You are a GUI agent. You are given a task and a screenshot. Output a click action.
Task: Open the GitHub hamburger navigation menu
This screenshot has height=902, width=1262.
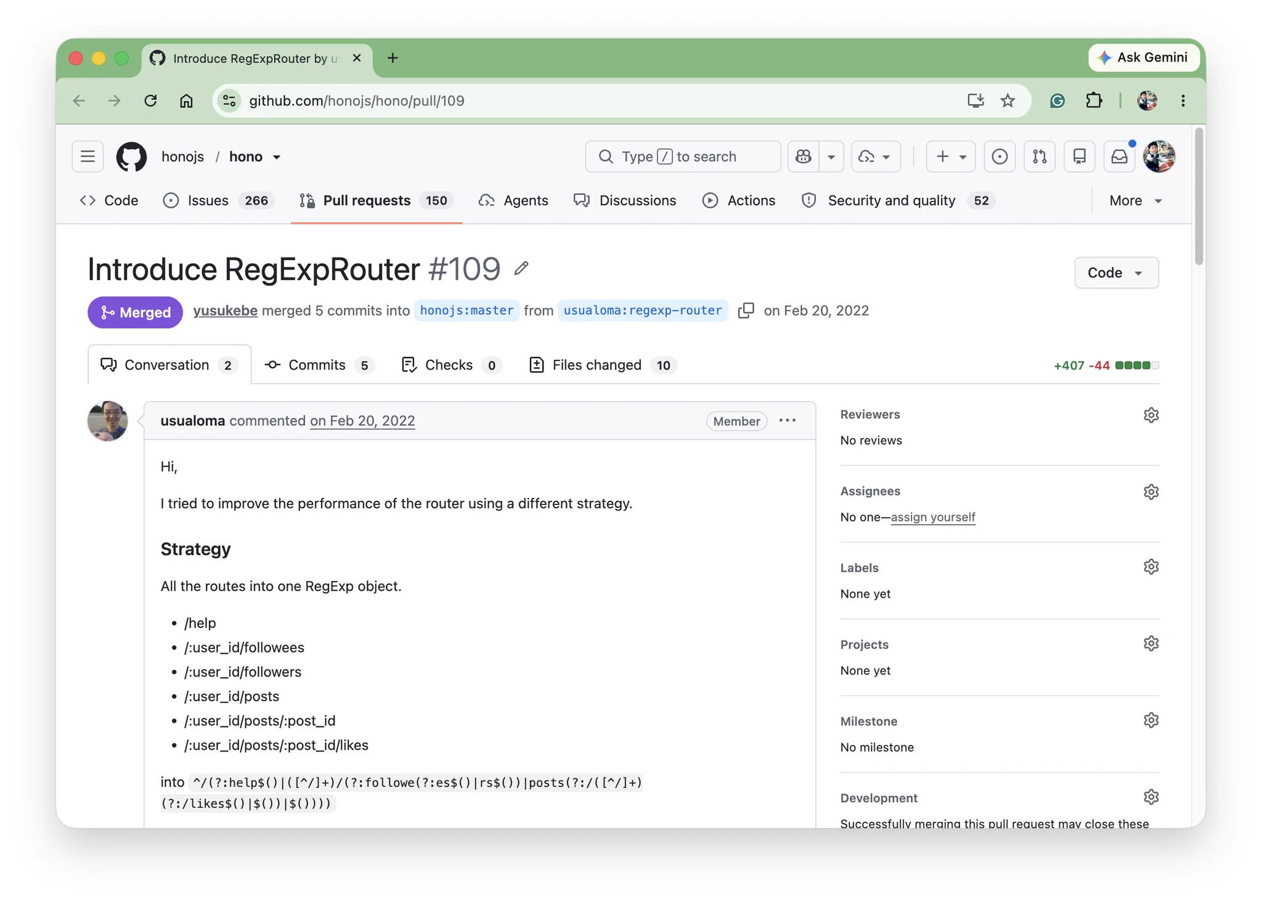click(88, 156)
